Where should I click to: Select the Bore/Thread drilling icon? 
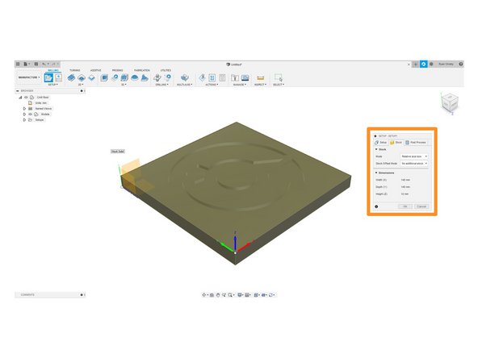point(168,77)
